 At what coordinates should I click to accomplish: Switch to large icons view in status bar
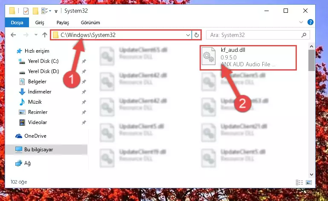pos(309,182)
